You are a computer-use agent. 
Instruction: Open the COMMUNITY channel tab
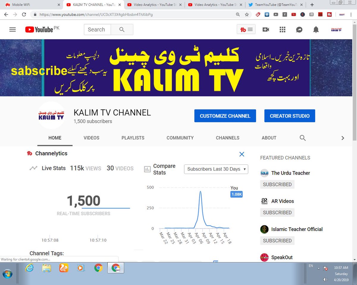coord(180,138)
